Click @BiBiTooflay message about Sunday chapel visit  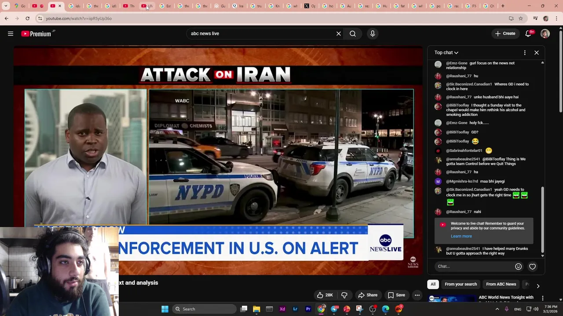coord(486,110)
